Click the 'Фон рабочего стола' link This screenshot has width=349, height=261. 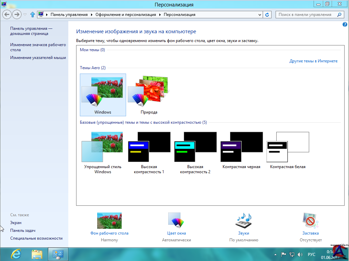click(109, 233)
